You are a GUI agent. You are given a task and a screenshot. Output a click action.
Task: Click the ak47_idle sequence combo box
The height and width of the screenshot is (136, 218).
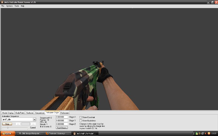[19, 119]
